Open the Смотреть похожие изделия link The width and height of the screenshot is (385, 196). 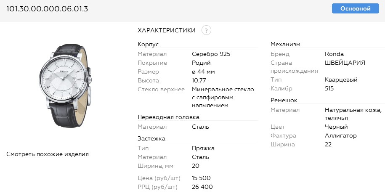pyautogui.click(x=48, y=154)
